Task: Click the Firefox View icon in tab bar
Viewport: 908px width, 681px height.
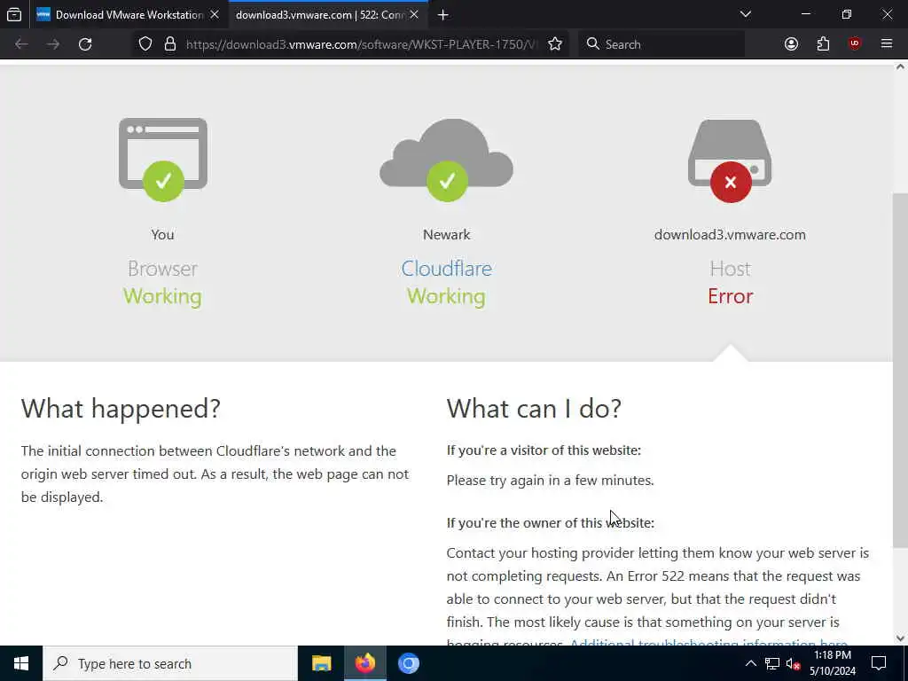Action: (x=14, y=14)
